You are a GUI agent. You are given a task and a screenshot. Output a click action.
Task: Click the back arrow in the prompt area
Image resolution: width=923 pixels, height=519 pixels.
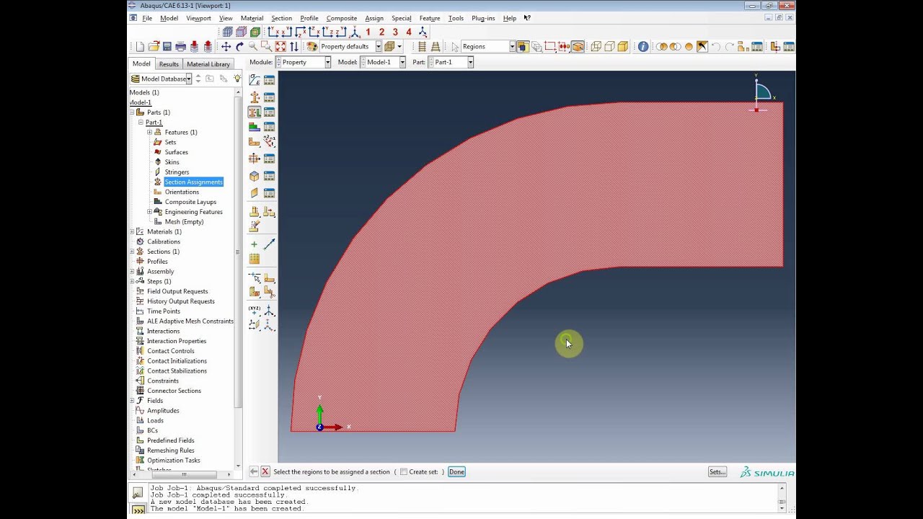pos(254,471)
